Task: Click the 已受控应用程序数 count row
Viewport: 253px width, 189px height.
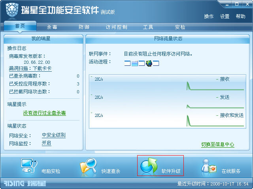Action: pos(44,84)
